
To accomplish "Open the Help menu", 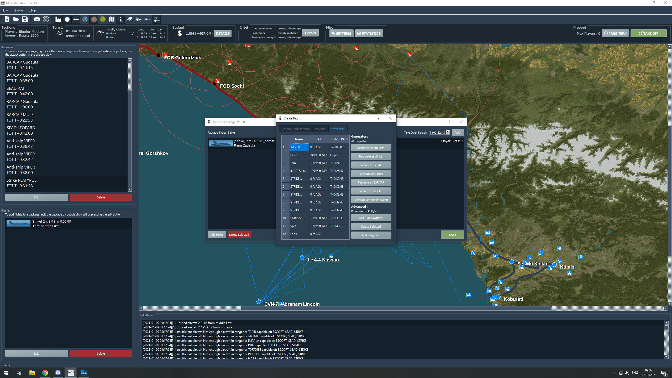I will 33,10.
